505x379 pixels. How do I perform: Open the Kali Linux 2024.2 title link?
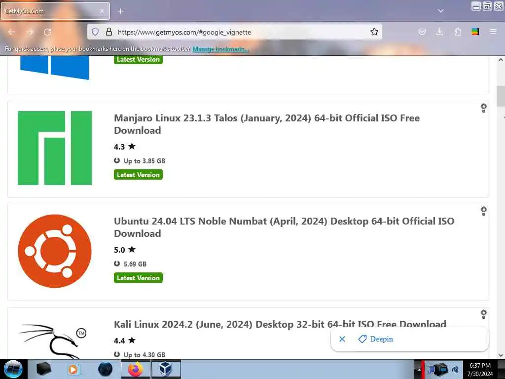coord(280,324)
